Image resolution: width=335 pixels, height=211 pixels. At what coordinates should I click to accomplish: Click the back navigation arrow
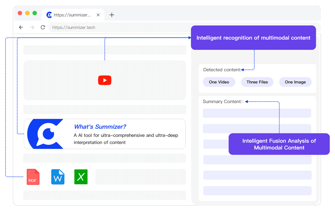point(21,27)
